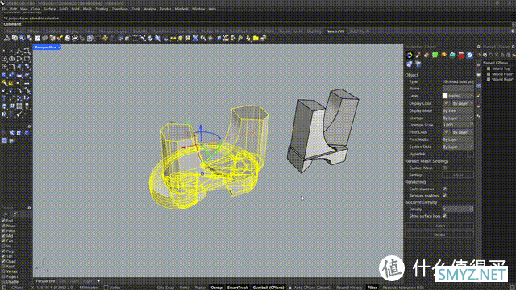Click the checkmark tool in left toolbar
This screenshot has height=290, width=516.
click(x=19, y=114)
